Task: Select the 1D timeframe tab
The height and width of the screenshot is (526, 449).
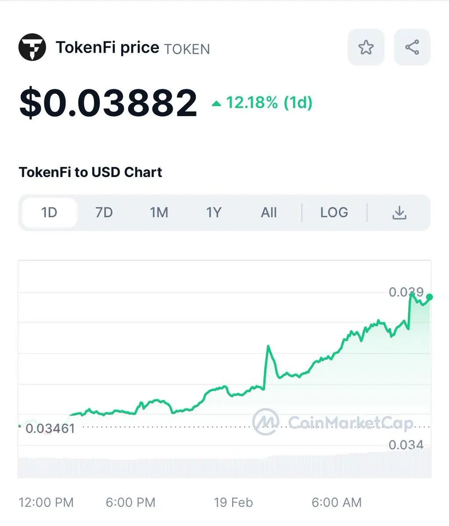Action: click(49, 213)
